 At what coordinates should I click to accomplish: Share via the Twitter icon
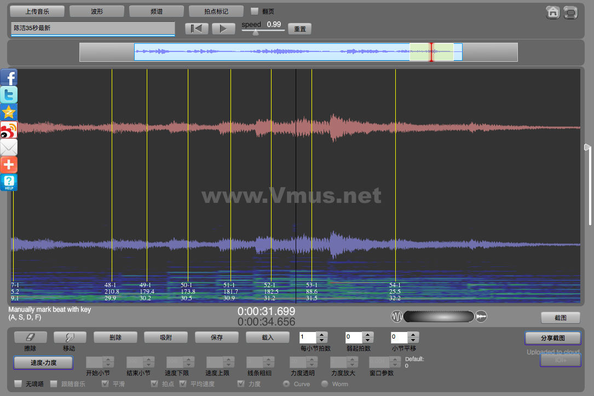click(x=9, y=95)
